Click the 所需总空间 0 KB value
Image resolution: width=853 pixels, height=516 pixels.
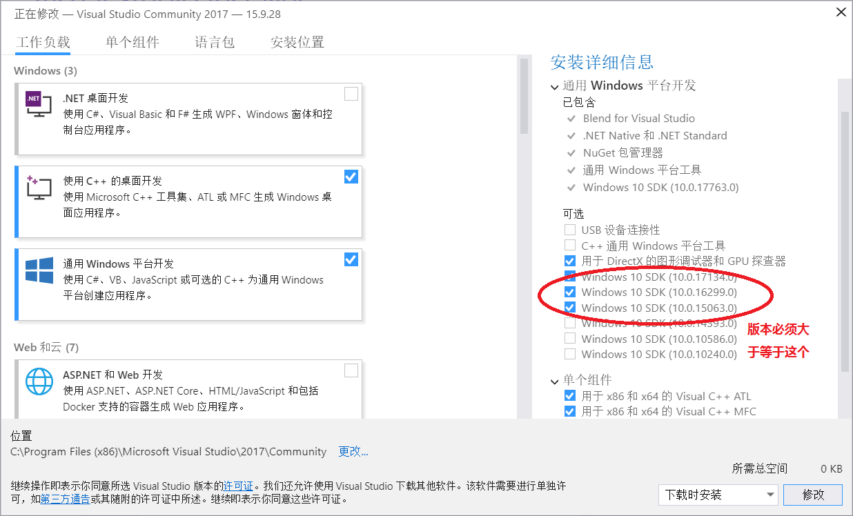[832, 469]
